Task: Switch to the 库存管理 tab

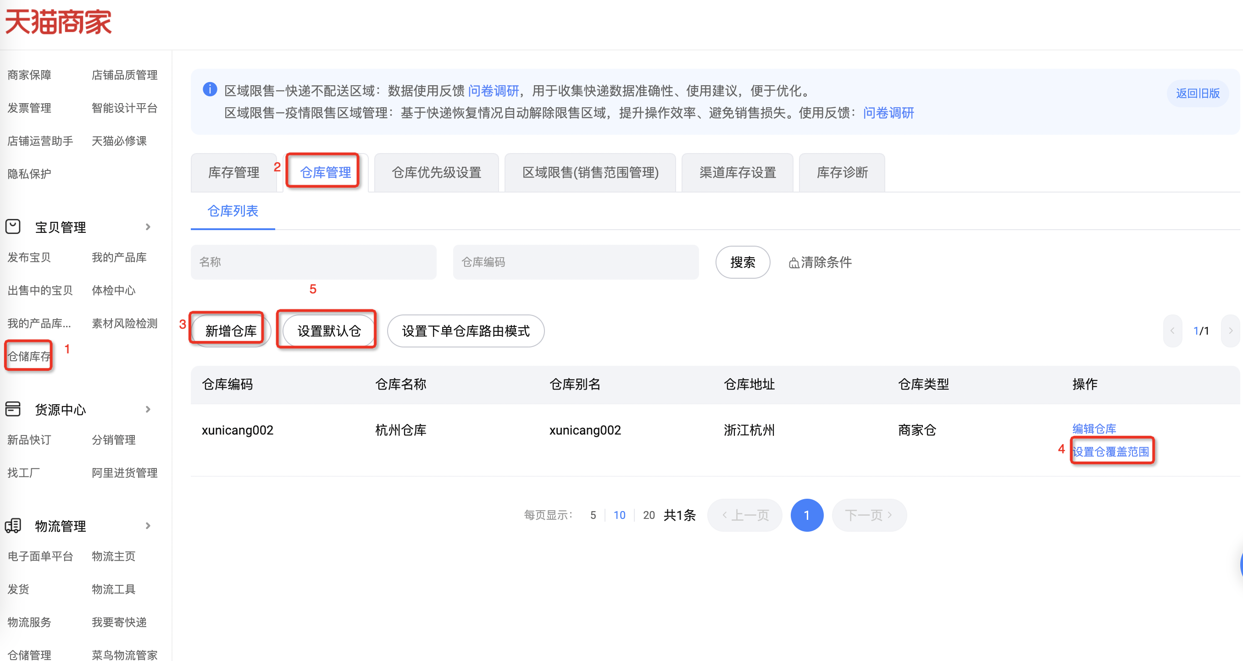Action: (233, 173)
